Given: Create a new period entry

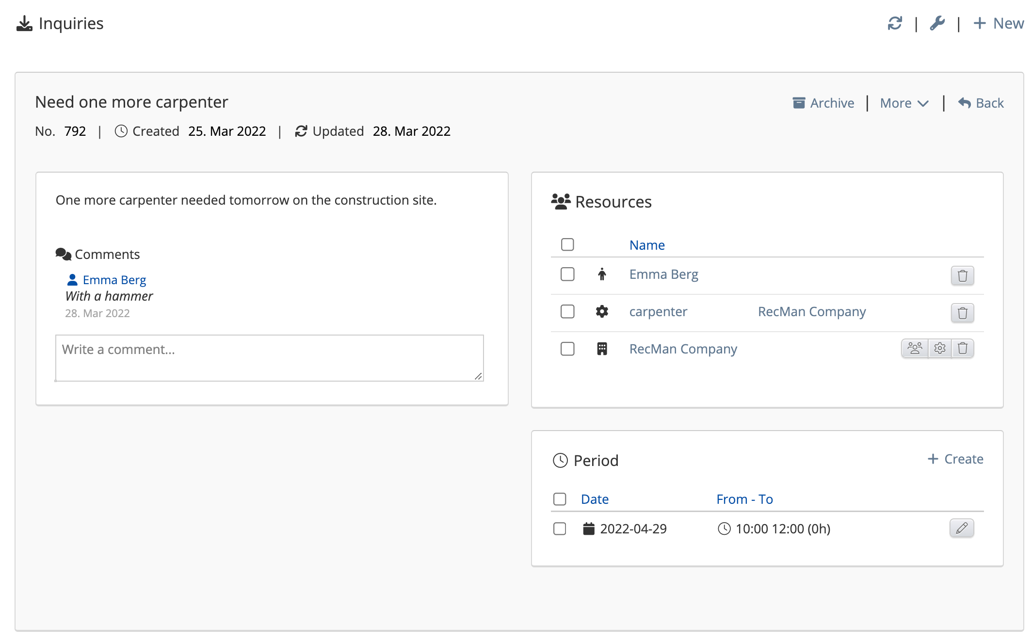Looking at the screenshot, I should [955, 459].
